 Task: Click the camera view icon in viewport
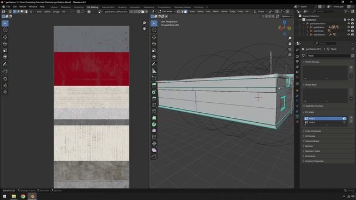pyautogui.click(x=290, y=49)
